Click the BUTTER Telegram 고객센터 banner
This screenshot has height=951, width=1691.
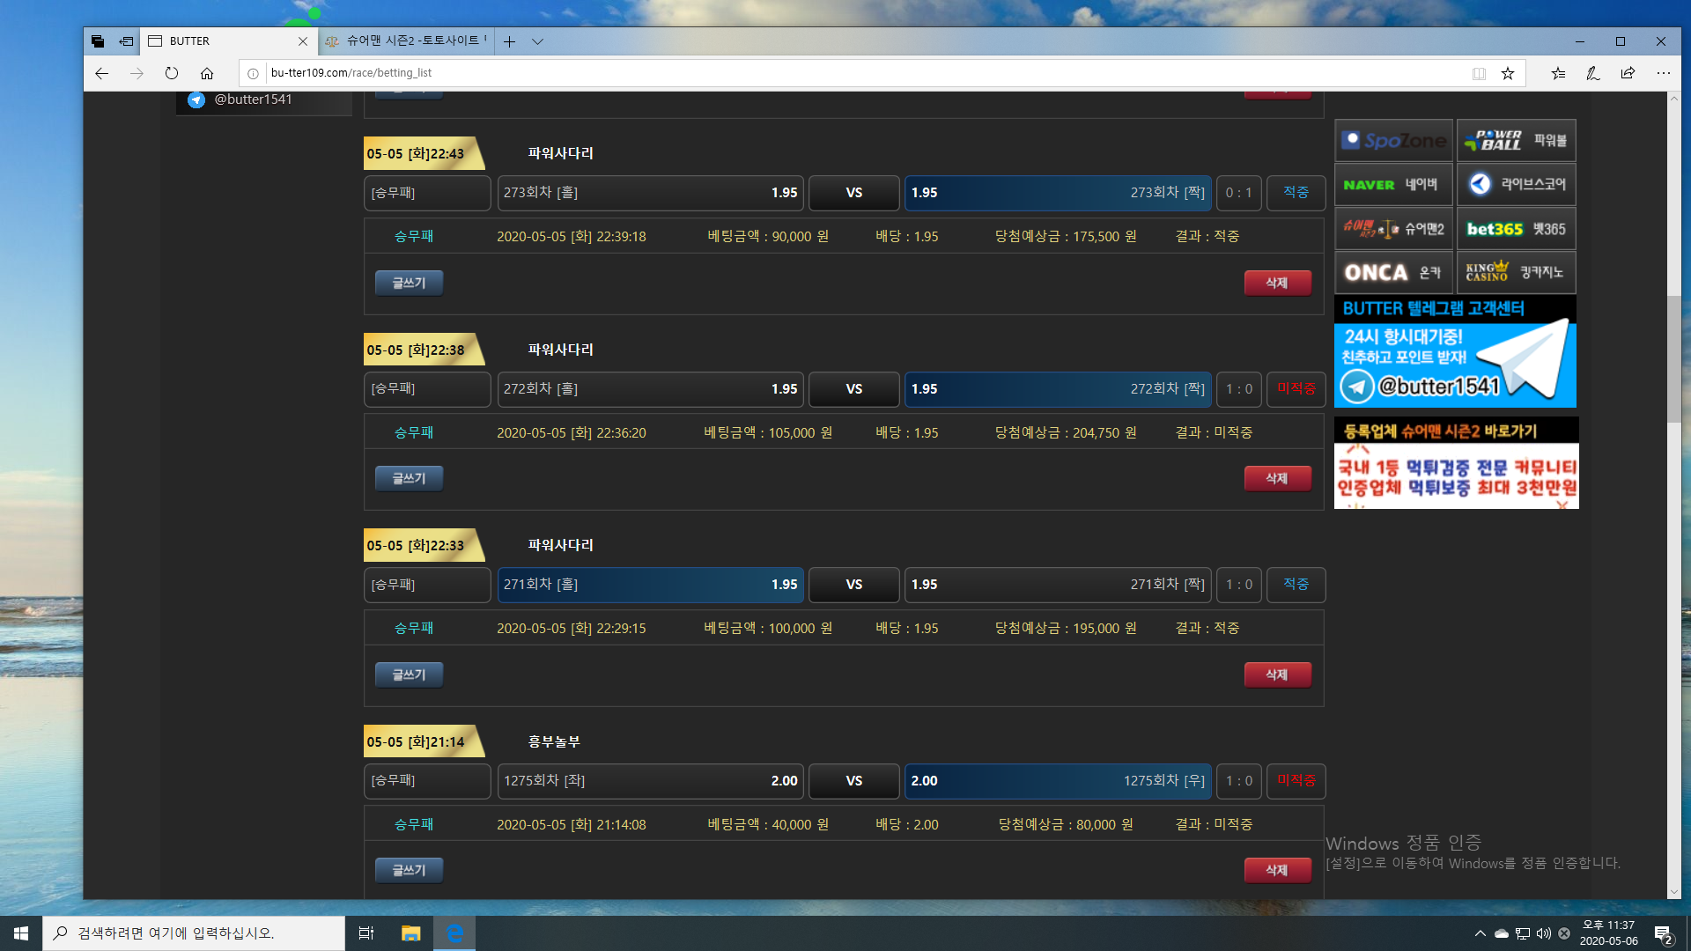(1455, 352)
